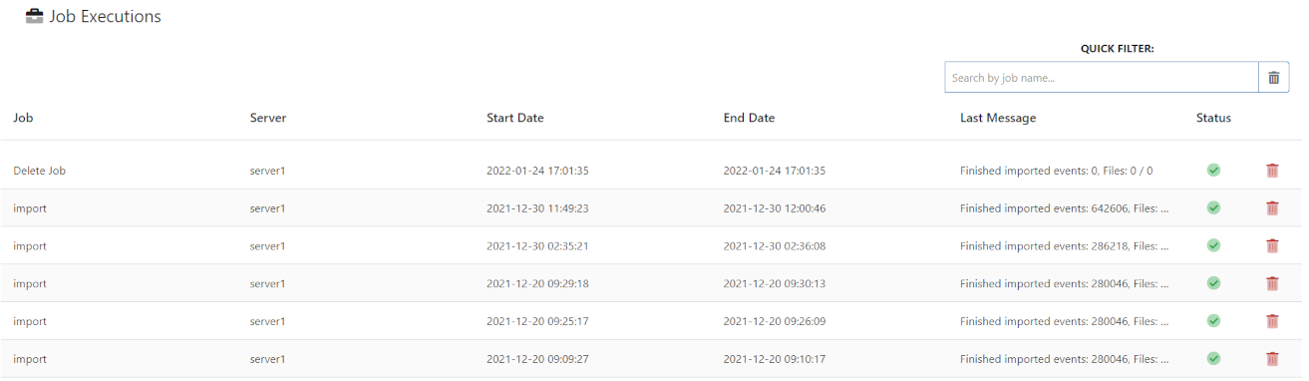Delete the import execution started 2021-12-20 09:09:27
The height and width of the screenshot is (381, 1309).
click(x=1272, y=359)
